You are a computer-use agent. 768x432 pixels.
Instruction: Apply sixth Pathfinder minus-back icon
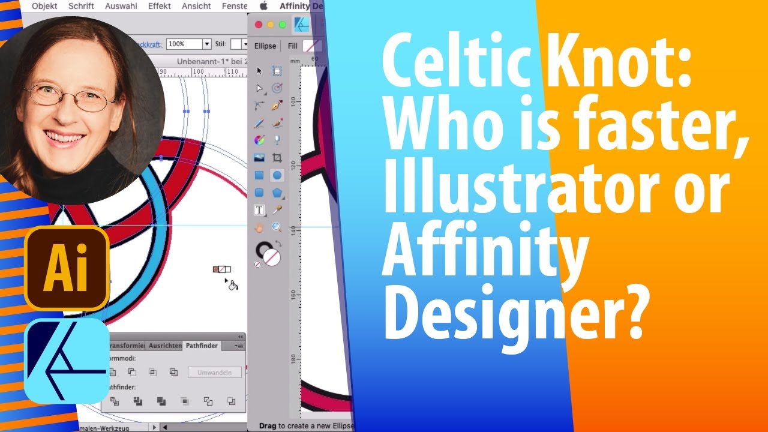tap(231, 401)
